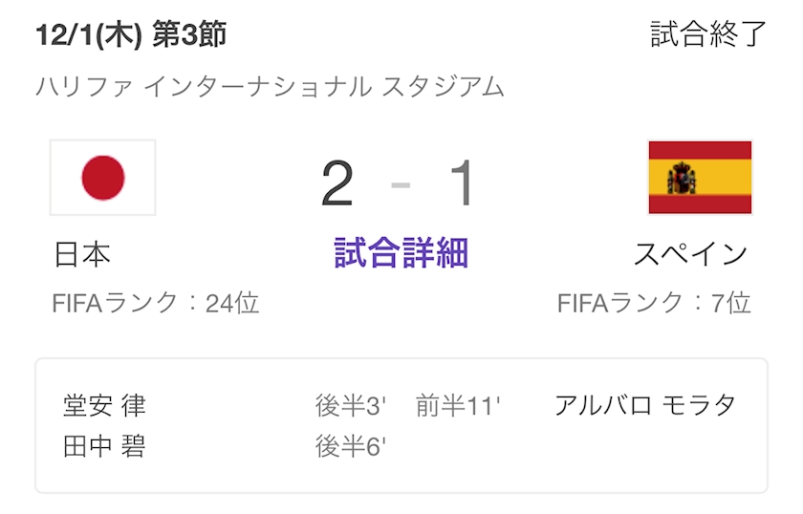803x514 pixels.
Task: Click the Spain flag icon
Action: [700, 178]
